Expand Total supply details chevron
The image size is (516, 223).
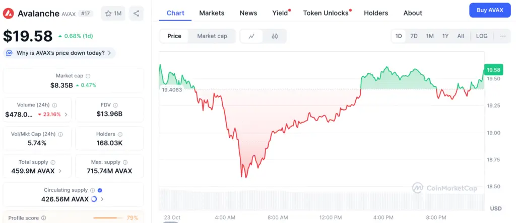(60, 171)
